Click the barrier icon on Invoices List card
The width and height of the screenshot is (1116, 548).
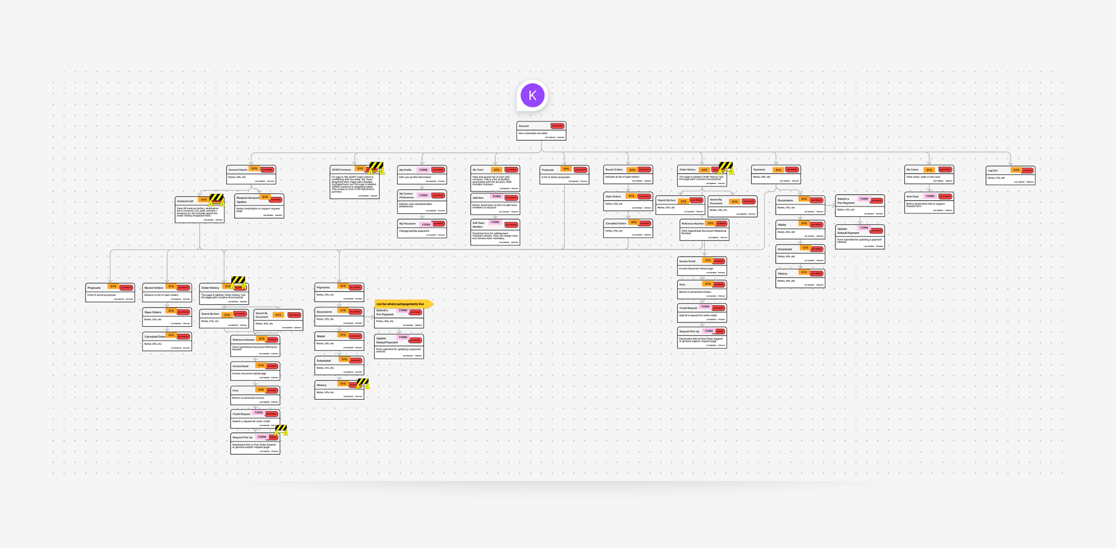coord(217,200)
